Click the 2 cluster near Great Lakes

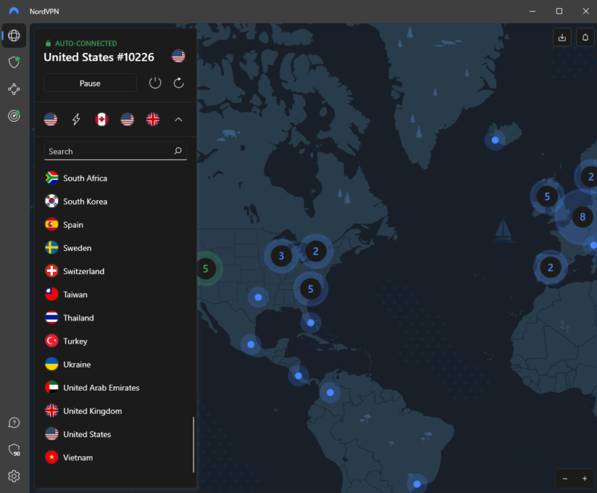[x=316, y=251]
